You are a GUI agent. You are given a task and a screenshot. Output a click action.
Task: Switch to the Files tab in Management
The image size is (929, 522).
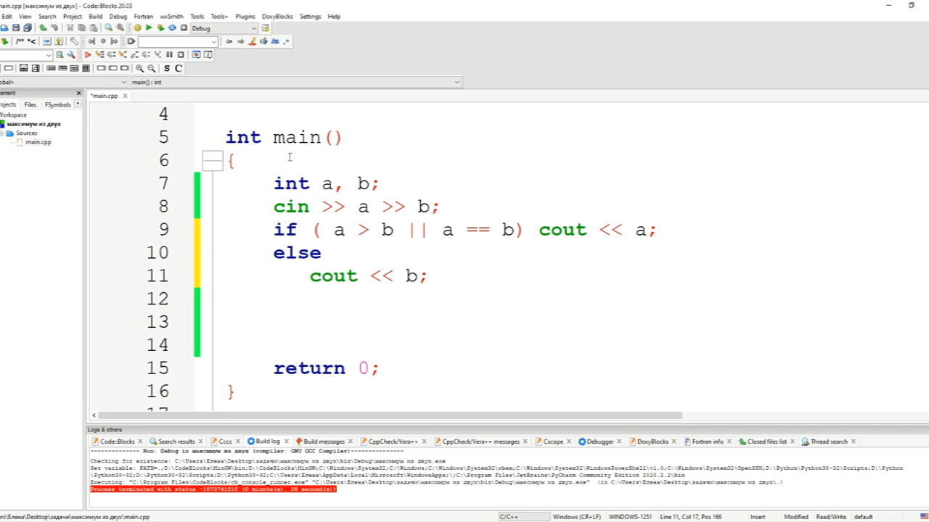(30, 104)
